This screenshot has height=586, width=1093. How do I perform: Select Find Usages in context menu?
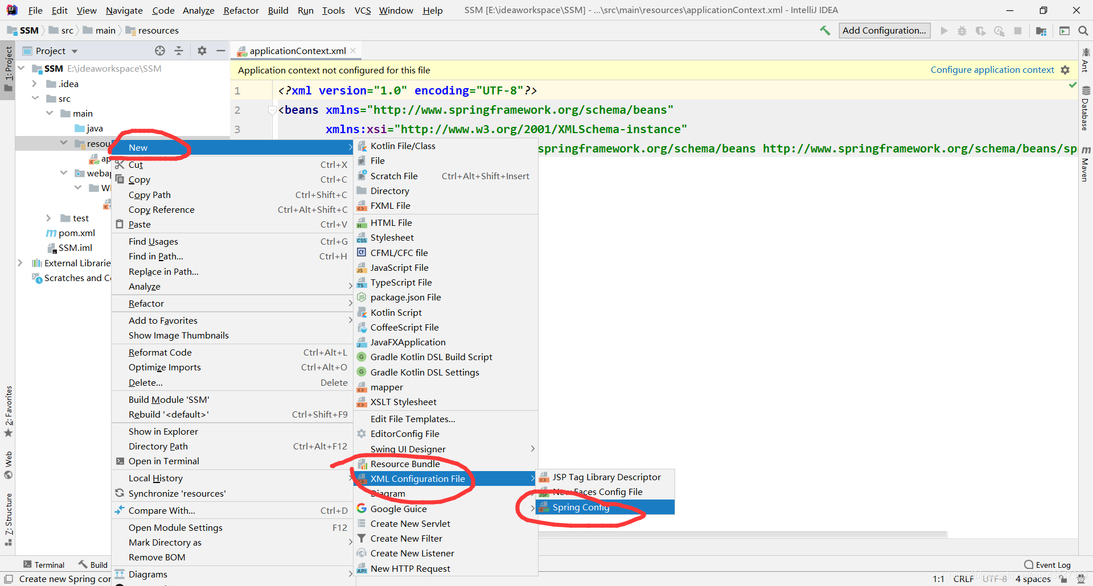pos(232,241)
